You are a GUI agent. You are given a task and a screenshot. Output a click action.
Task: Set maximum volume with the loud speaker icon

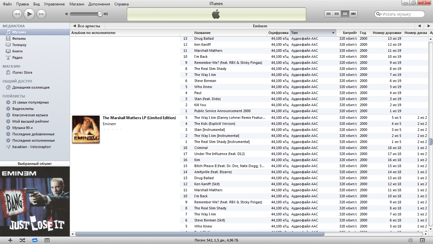click(x=106, y=14)
